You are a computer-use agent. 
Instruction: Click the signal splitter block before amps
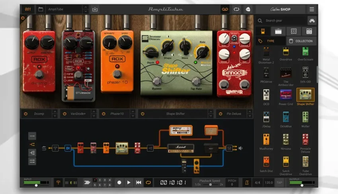click(150, 148)
